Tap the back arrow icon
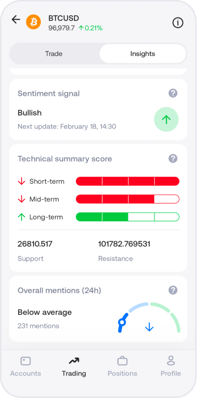 tap(16, 20)
